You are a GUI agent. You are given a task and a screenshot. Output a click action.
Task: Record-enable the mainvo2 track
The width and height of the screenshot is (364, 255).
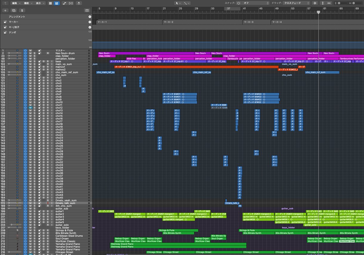[x=47, y=70]
